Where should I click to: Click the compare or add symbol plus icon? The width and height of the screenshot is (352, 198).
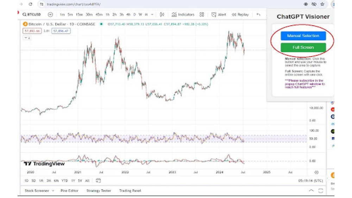(50, 14)
